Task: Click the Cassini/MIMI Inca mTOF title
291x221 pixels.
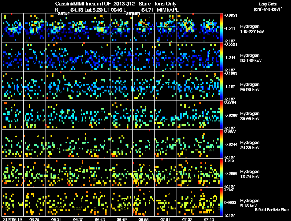Action: [83, 4]
